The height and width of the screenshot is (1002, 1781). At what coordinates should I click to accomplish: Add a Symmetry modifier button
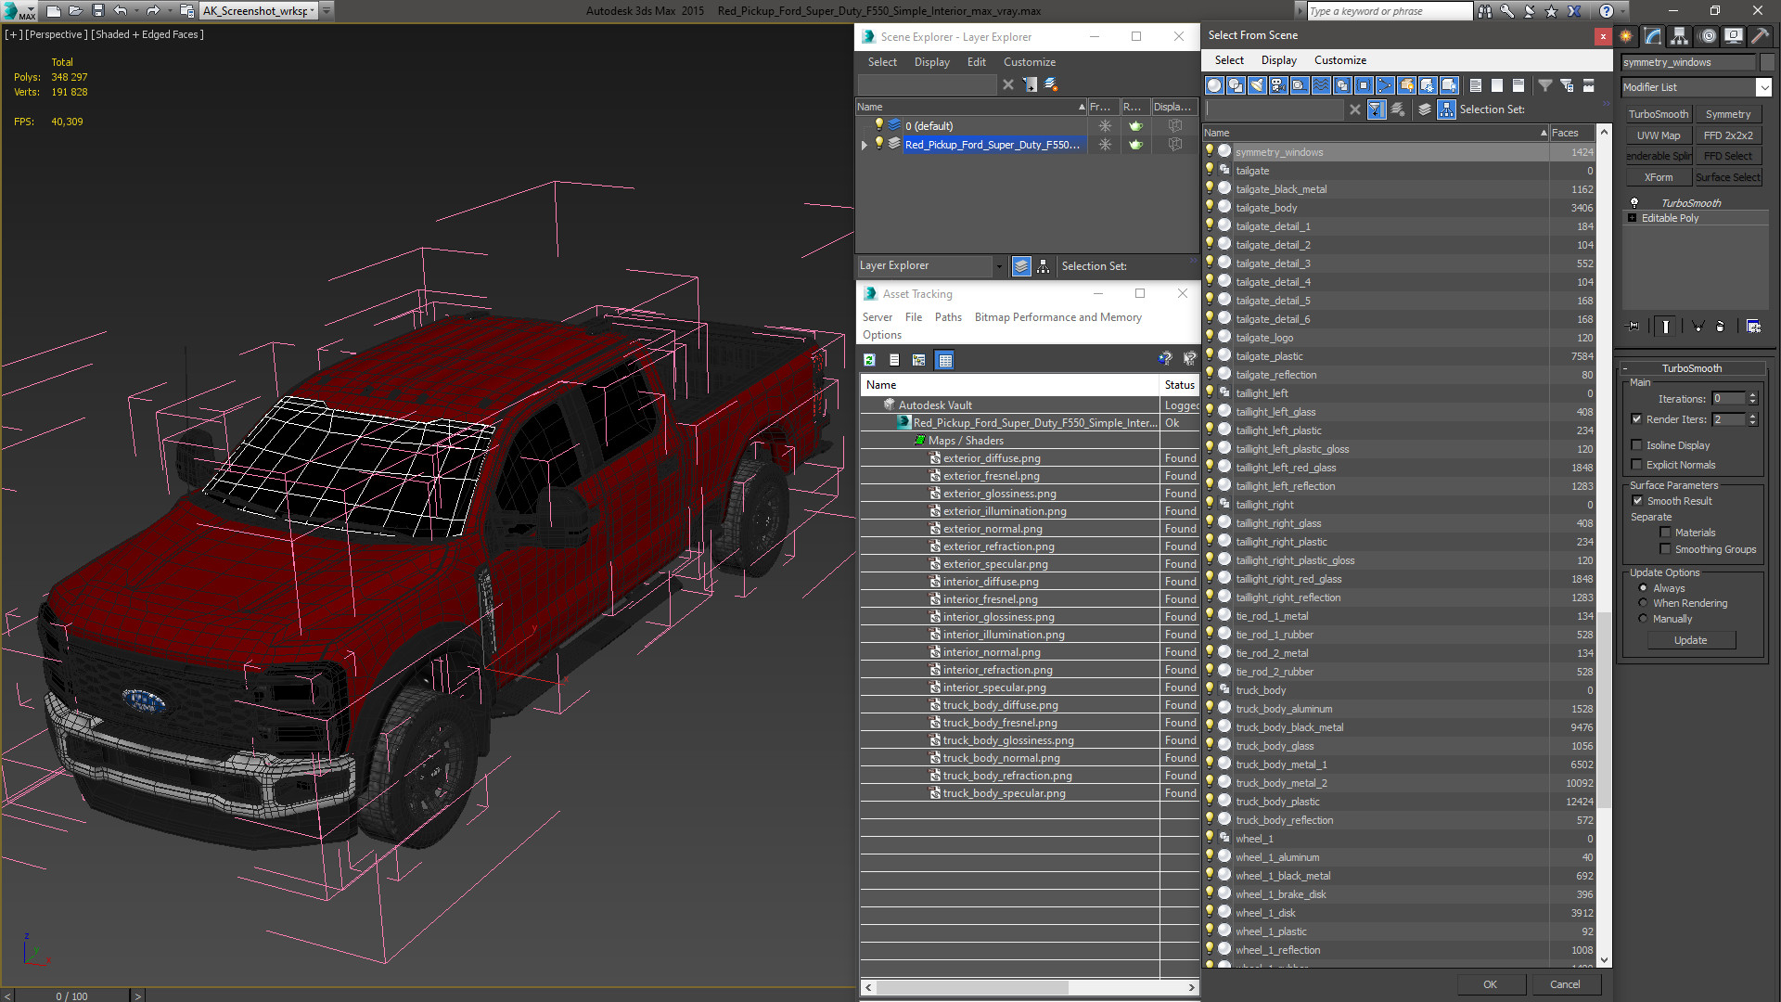pos(1728,114)
